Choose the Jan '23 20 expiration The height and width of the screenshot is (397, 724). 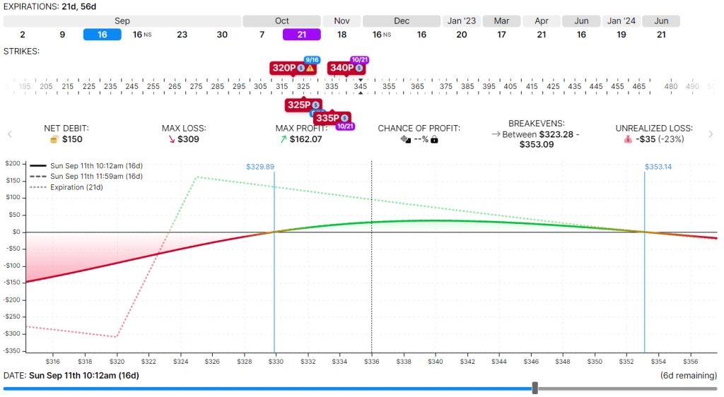click(x=461, y=34)
